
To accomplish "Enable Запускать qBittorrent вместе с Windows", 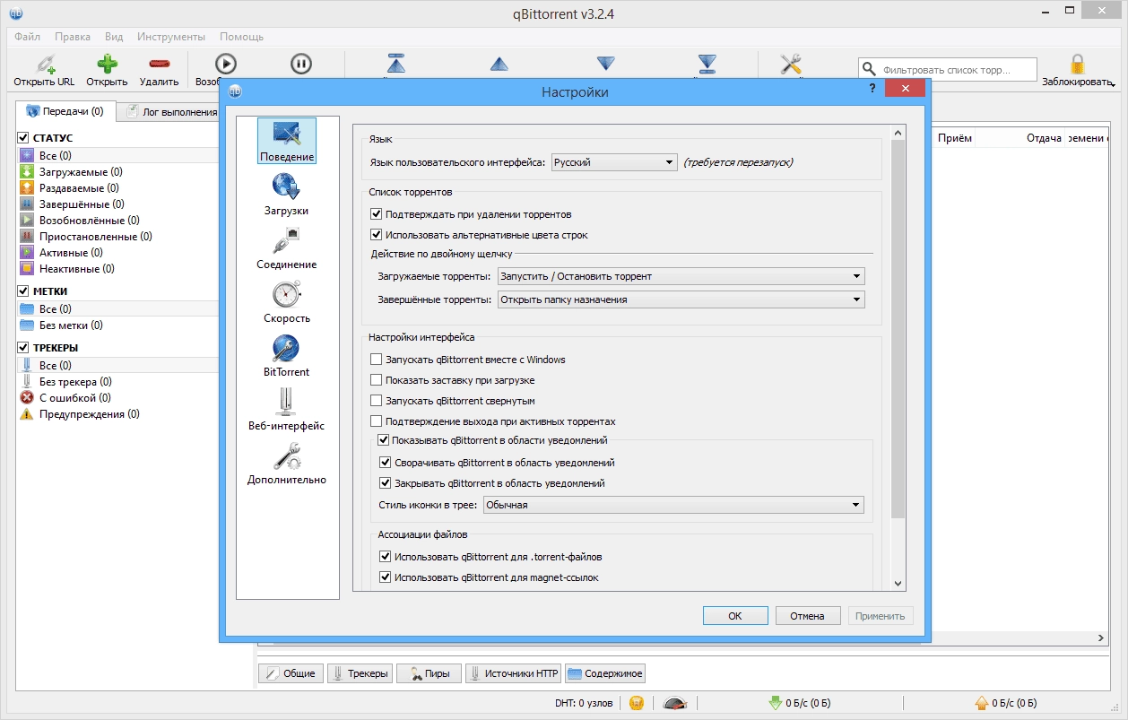I will tap(376, 360).
